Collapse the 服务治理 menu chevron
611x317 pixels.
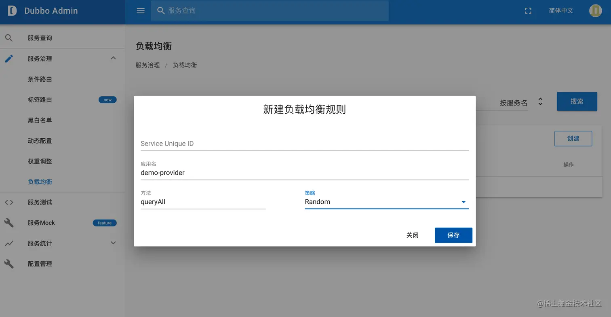pyautogui.click(x=113, y=58)
